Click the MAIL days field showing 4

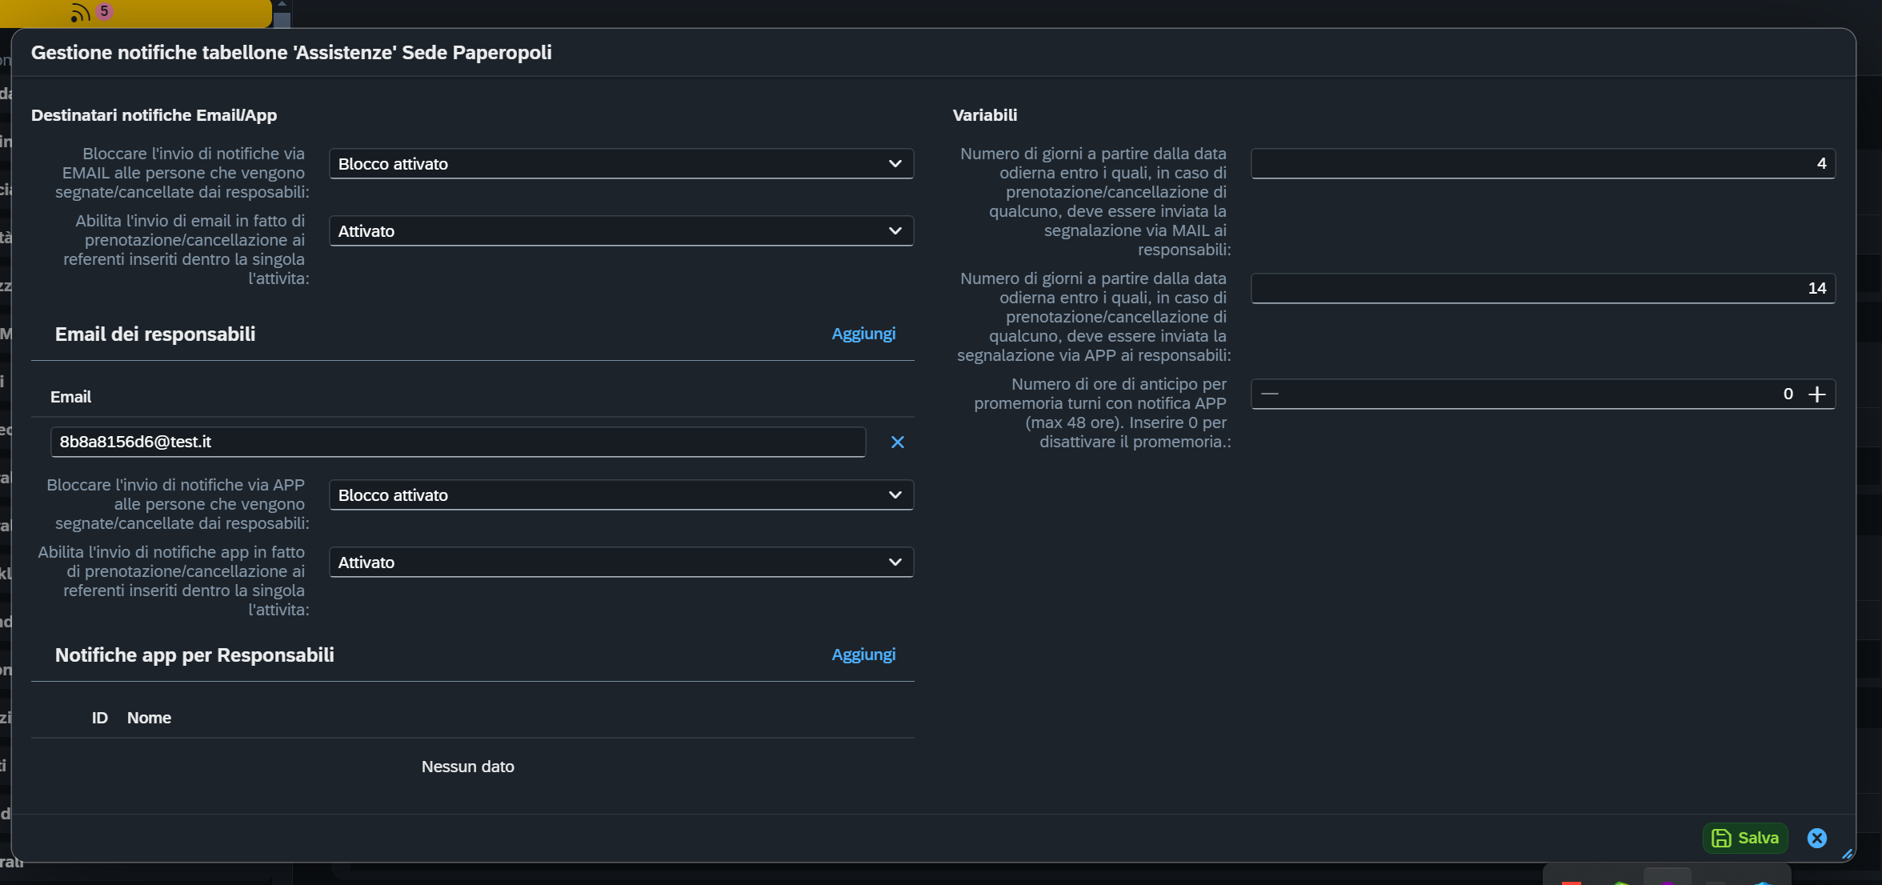(x=1542, y=164)
